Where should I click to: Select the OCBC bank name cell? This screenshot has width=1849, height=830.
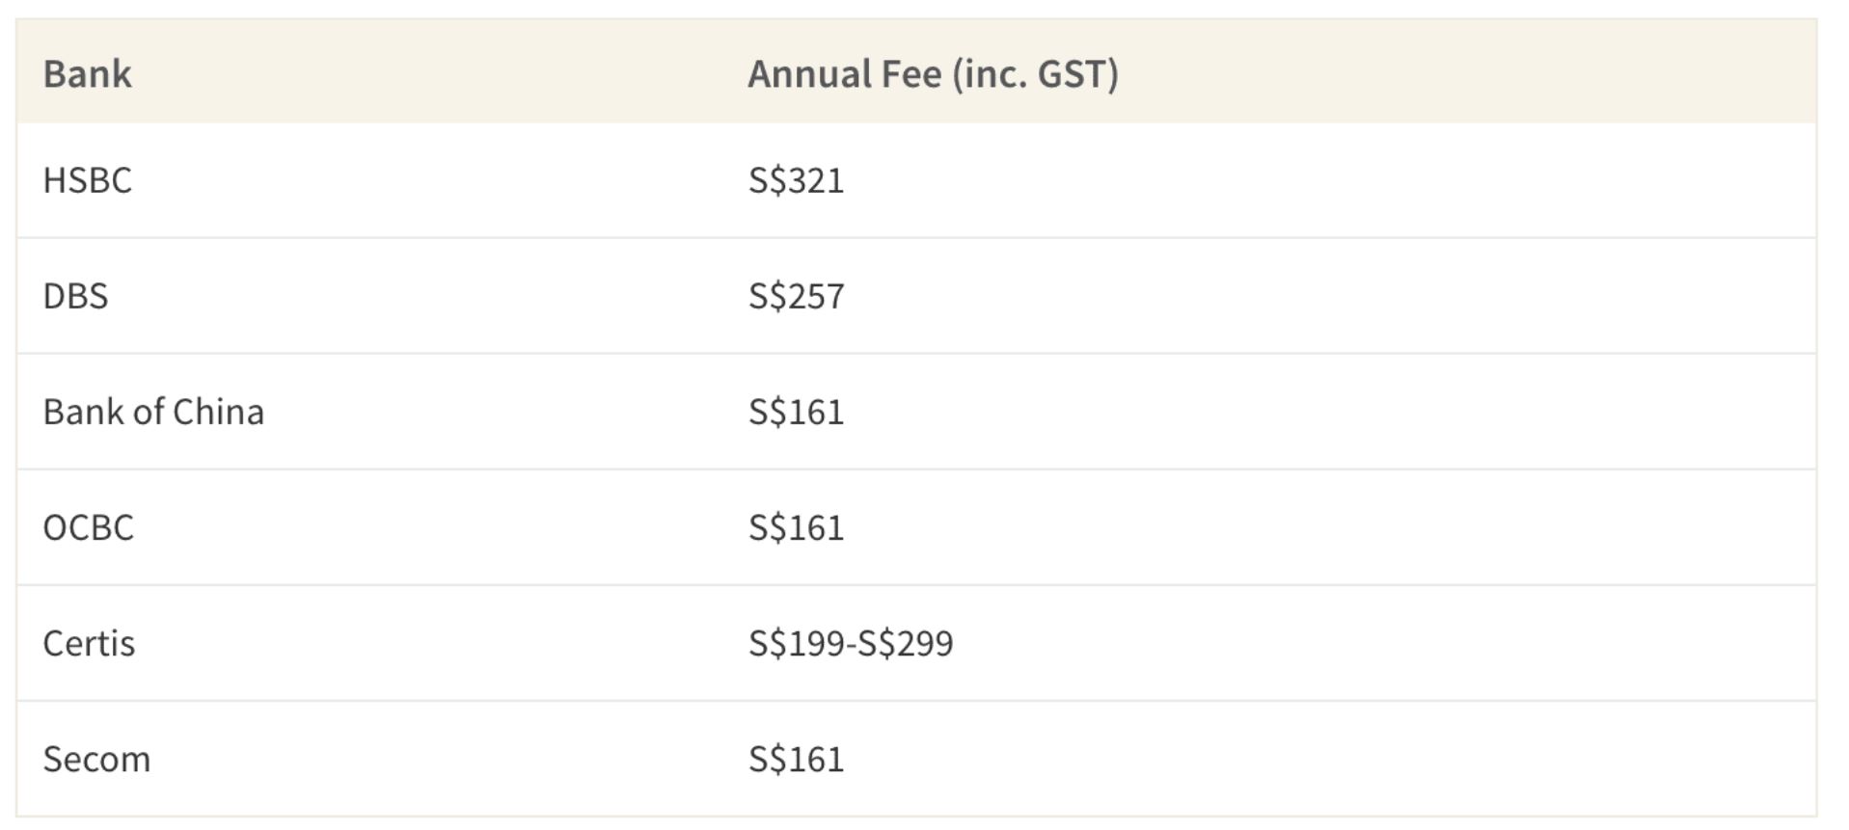[x=88, y=527]
